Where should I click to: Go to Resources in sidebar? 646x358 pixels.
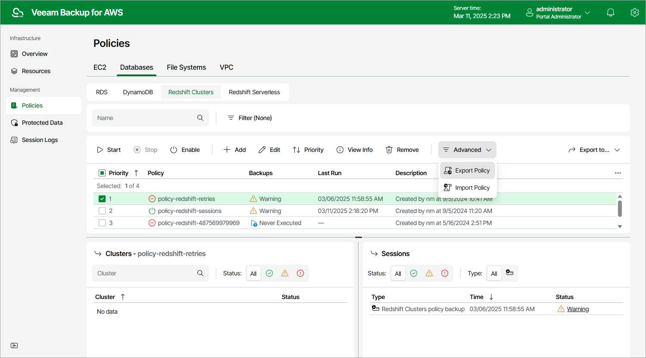coord(44,71)
